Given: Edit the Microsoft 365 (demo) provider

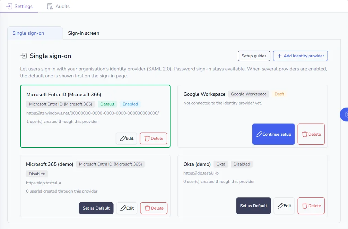Looking at the screenshot, I should click(x=127, y=208).
